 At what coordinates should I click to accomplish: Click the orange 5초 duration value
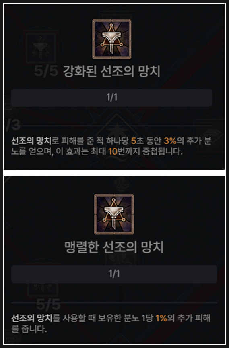click(137, 141)
